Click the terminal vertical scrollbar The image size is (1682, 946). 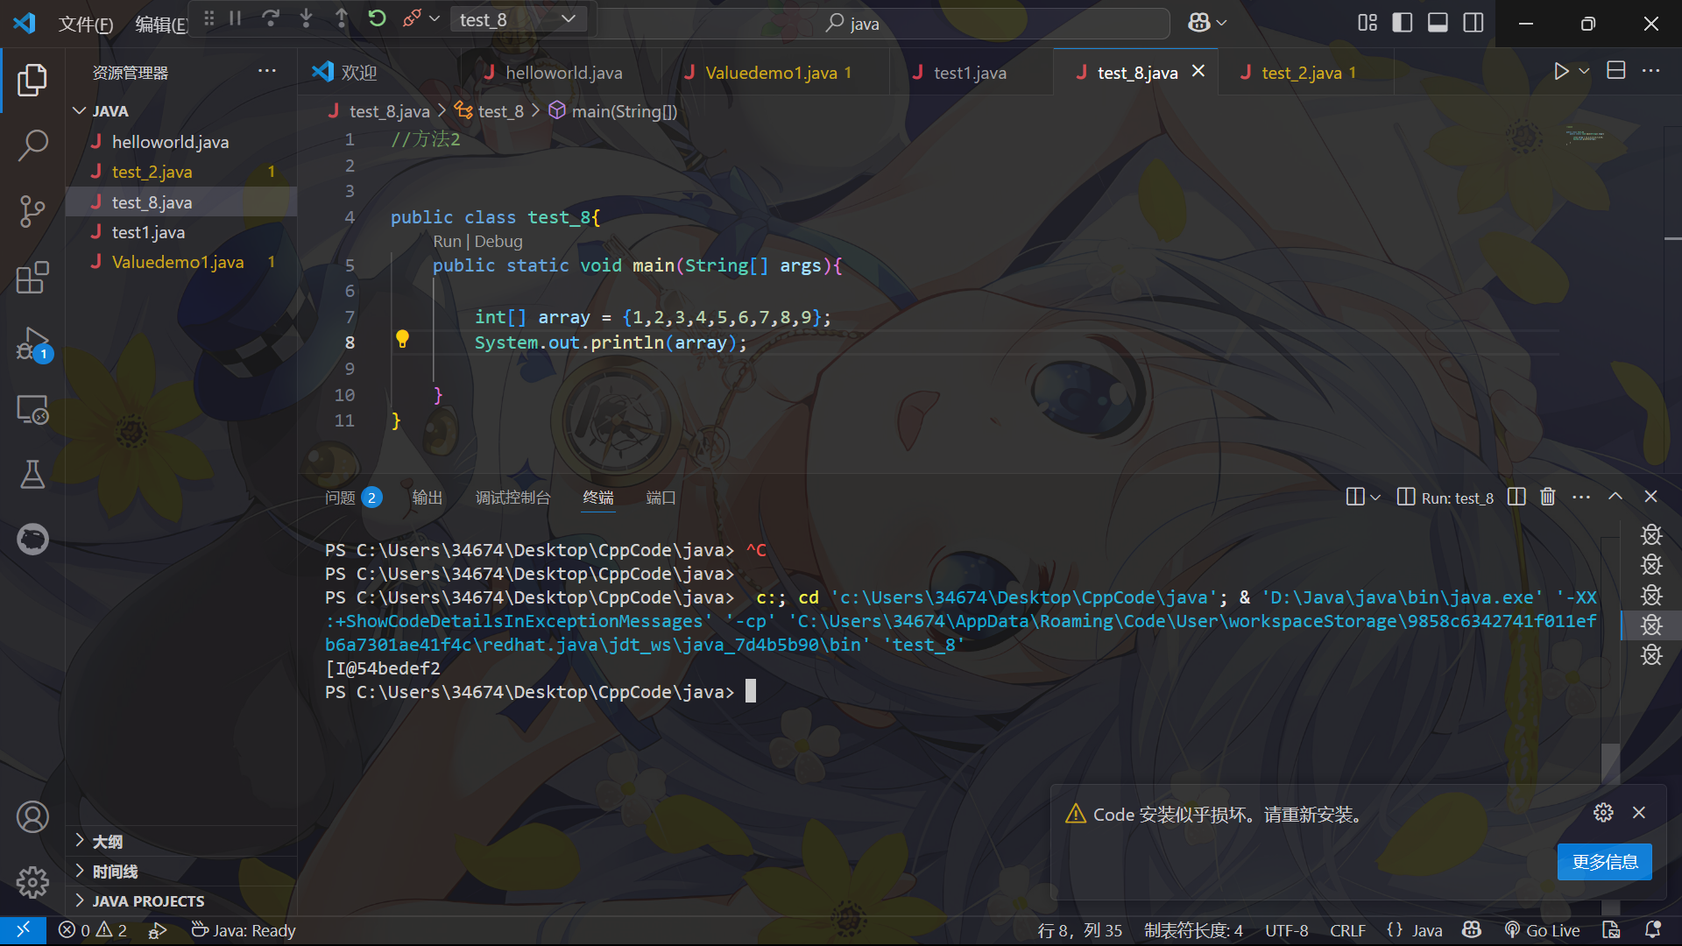pyautogui.click(x=1610, y=762)
